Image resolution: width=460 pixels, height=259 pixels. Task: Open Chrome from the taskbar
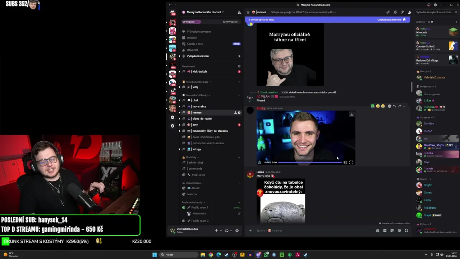(x=211, y=255)
